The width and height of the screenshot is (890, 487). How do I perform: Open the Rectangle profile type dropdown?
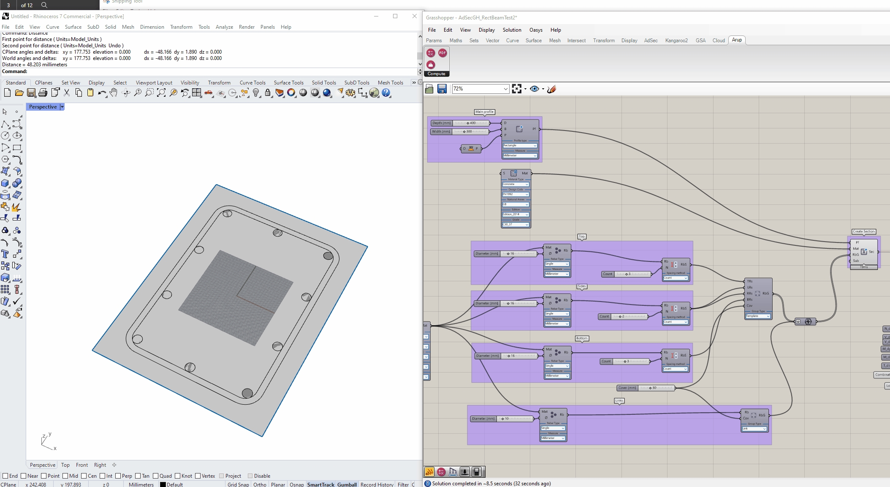520,145
